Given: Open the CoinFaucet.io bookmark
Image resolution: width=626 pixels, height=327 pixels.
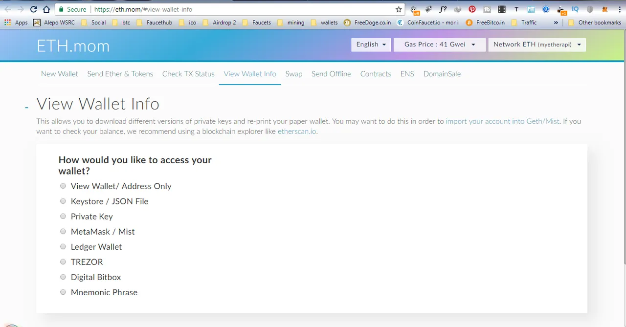Looking at the screenshot, I should (x=428, y=22).
